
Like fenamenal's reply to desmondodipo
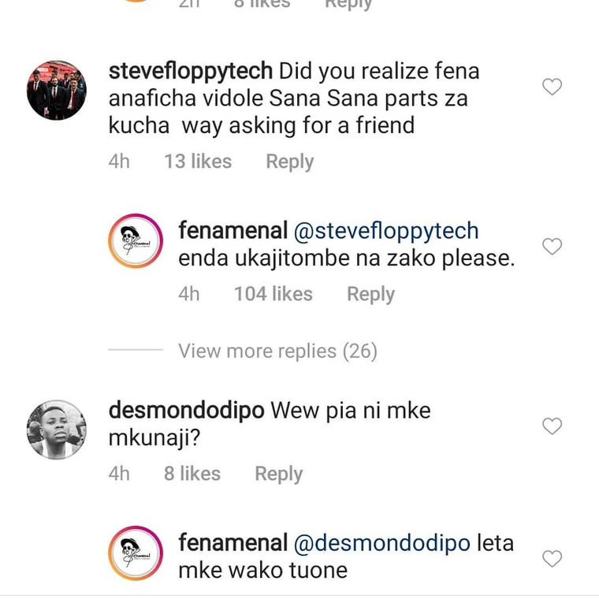(552, 559)
